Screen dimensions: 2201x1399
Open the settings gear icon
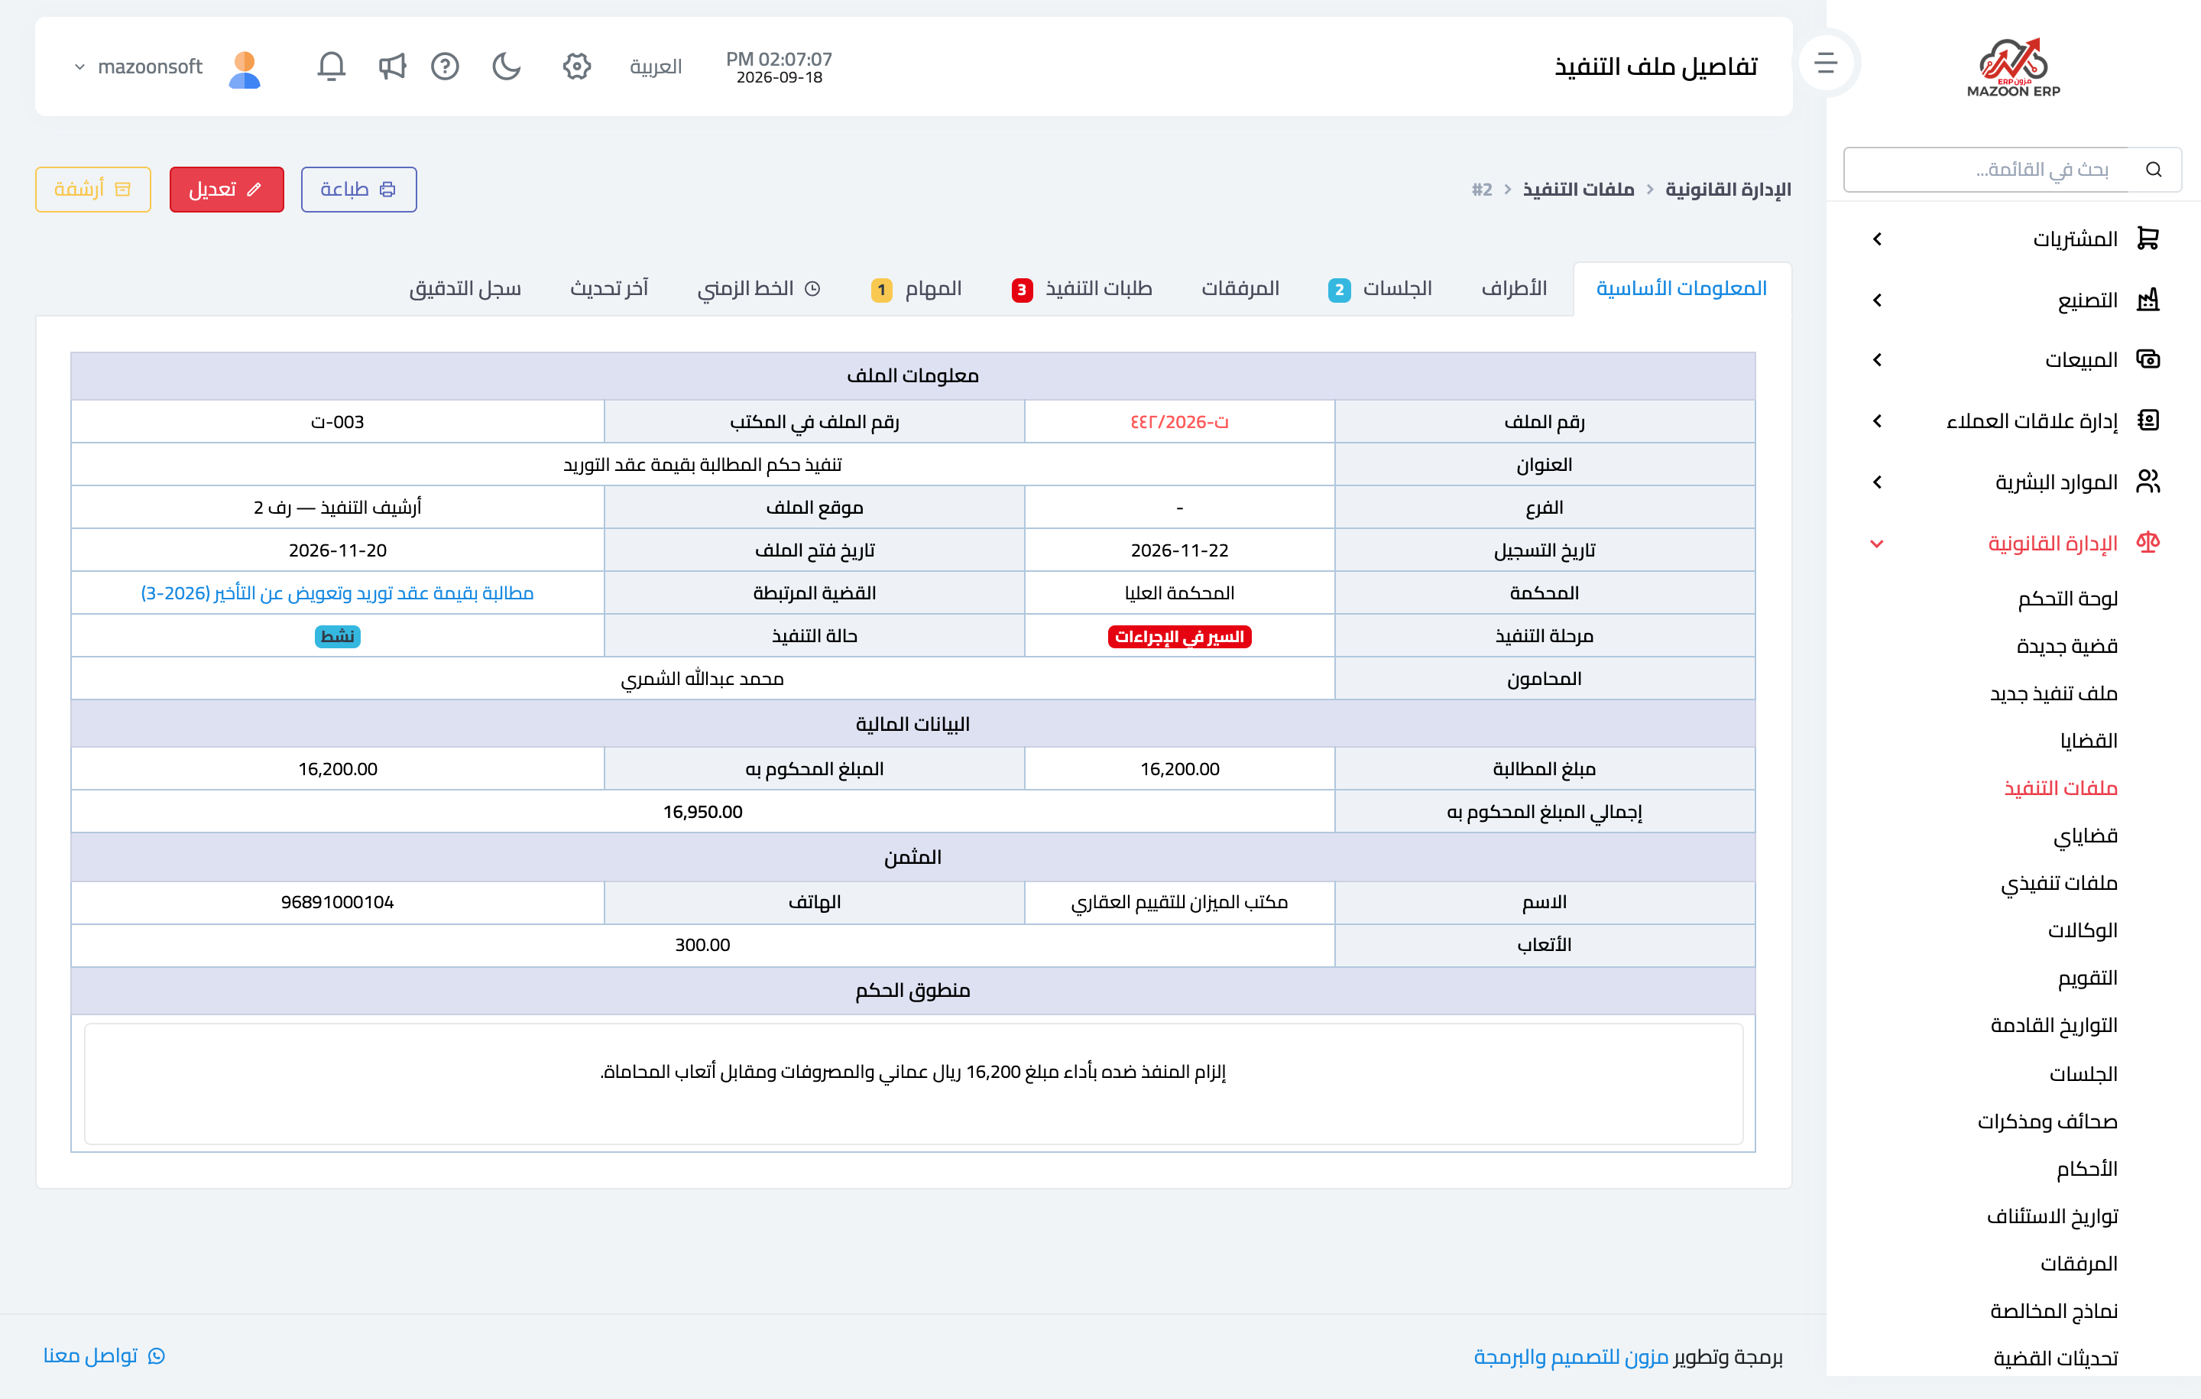click(x=577, y=66)
